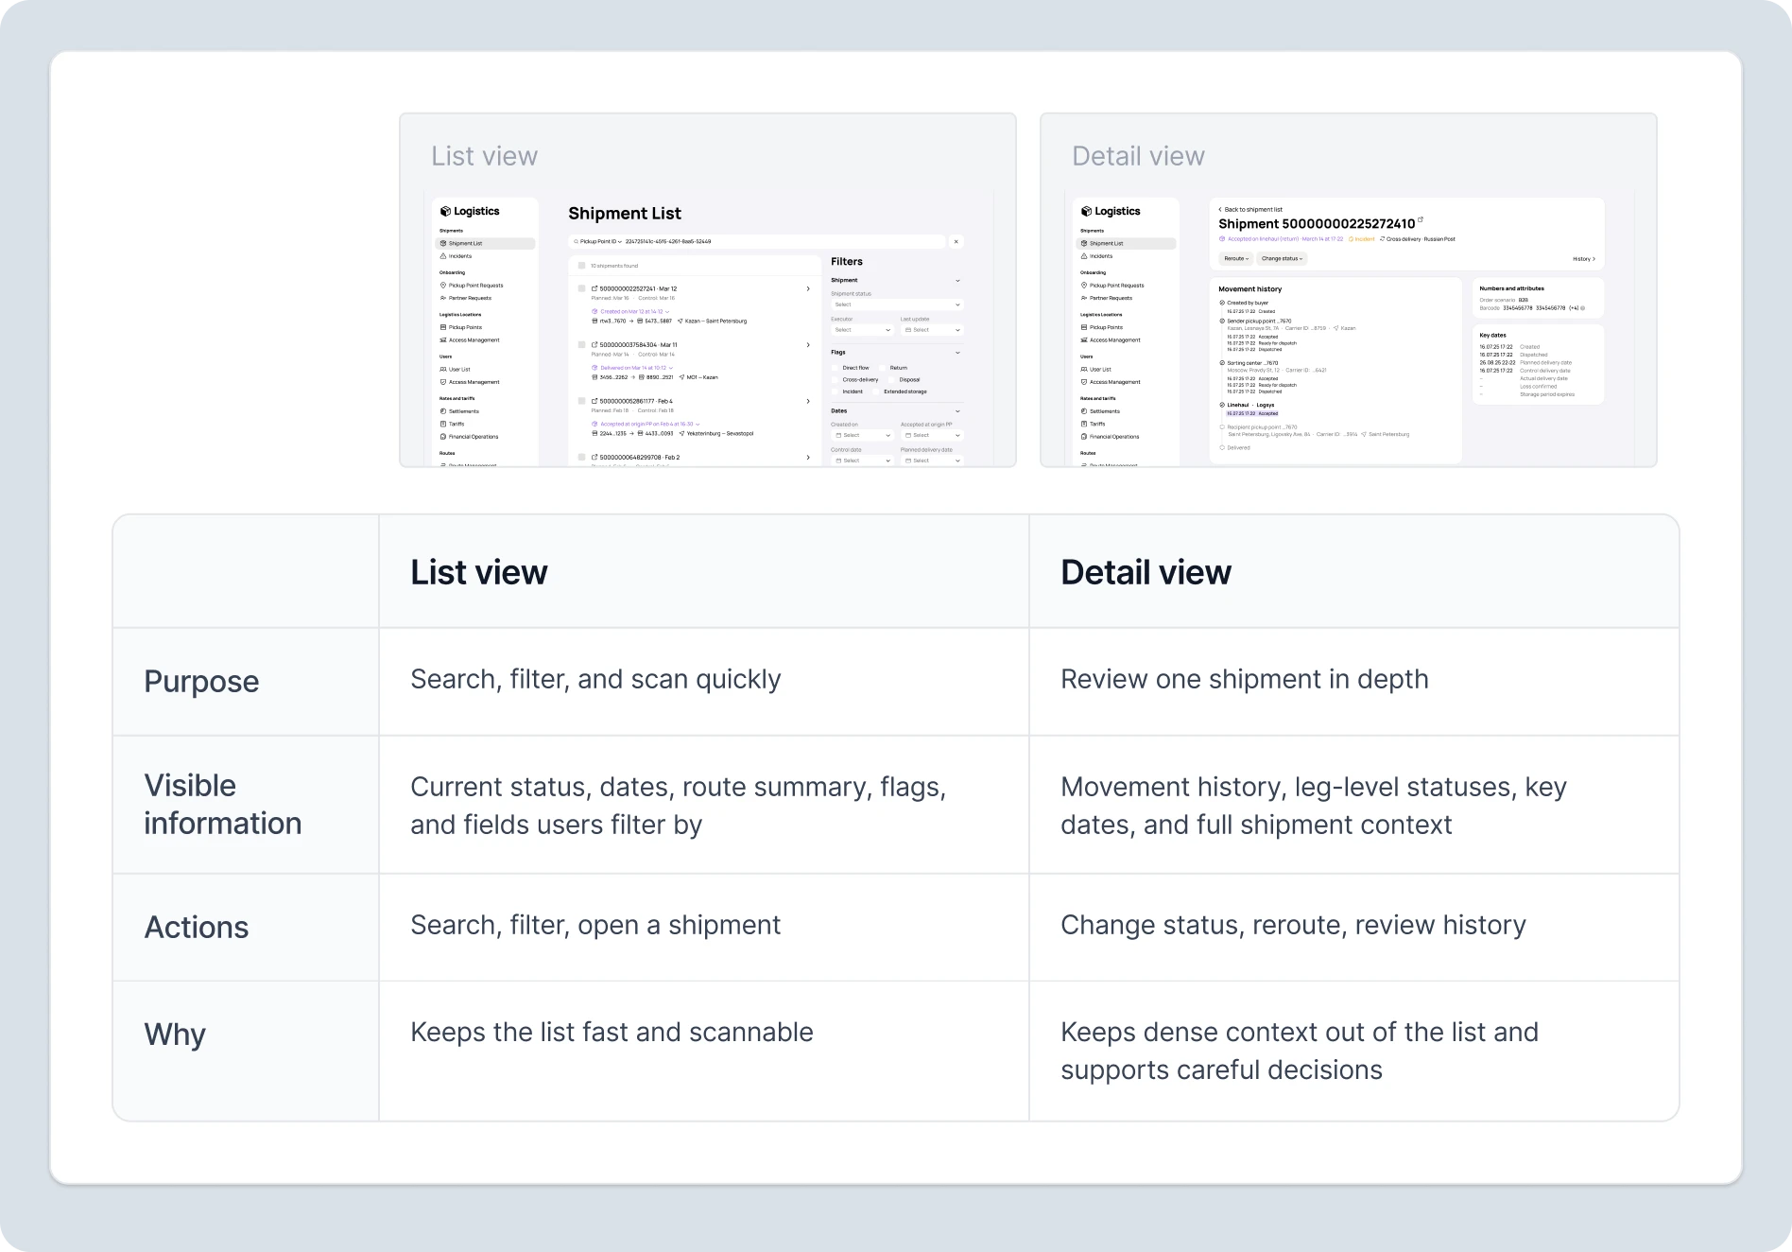This screenshot has width=1792, height=1252.
Task: Open external link icon for shipment 5000000022527241
Action: [594, 288]
